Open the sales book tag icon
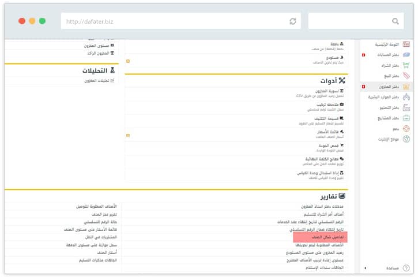This screenshot has height=280, width=418. (406, 76)
